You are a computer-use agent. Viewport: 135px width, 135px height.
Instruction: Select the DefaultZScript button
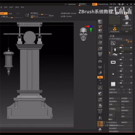(103, 4)
